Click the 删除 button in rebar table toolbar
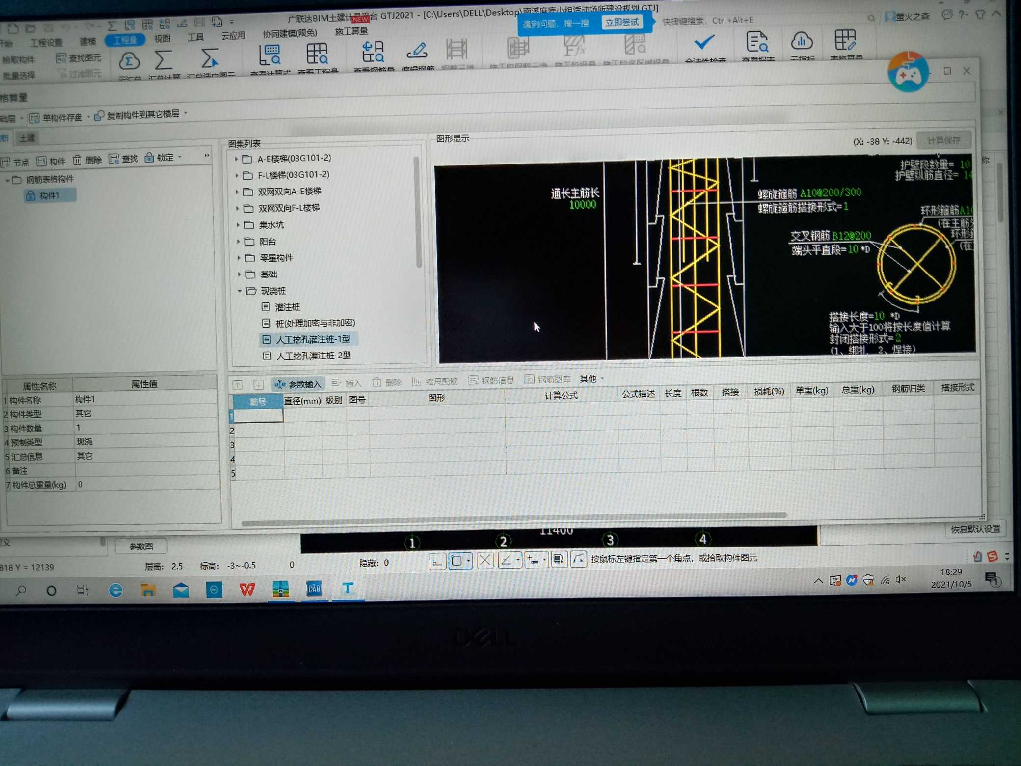The height and width of the screenshot is (766, 1021). tap(387, 383)
